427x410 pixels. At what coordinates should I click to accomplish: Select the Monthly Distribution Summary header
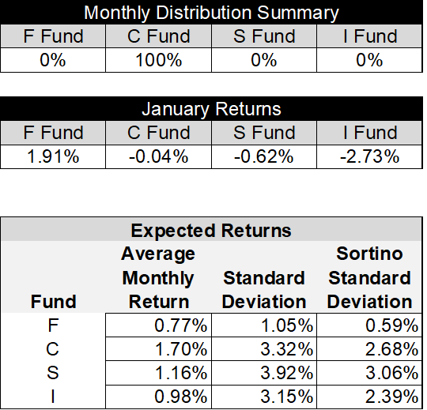point(211,12)
